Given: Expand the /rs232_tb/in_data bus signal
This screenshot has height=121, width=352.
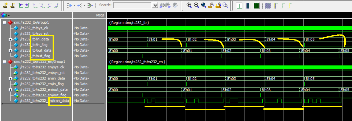Looking at the screenshot, I should (x=11, y=39).
